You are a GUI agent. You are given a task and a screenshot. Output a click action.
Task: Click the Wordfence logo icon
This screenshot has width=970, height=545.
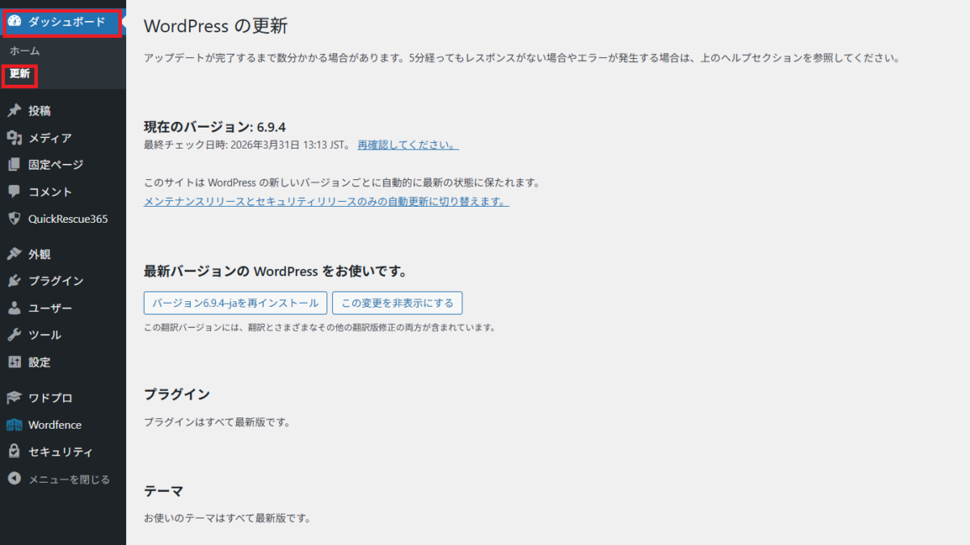click(14, 425)
